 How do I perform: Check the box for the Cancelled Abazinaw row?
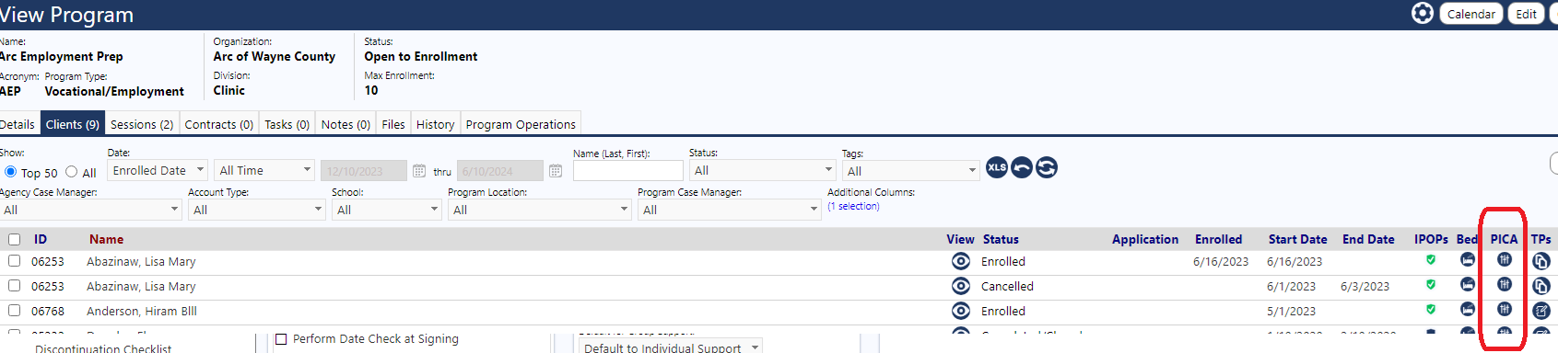14,286
